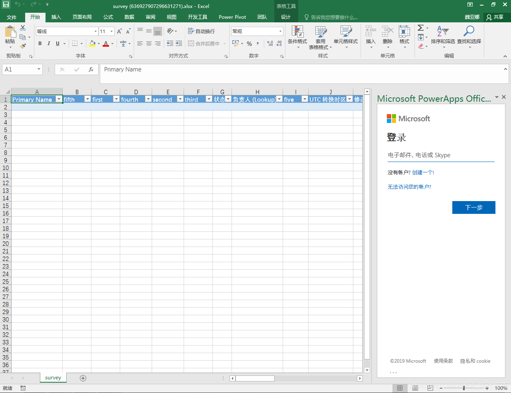
Task: Apply yellow fill color bucket
Action: pos(92,43)
